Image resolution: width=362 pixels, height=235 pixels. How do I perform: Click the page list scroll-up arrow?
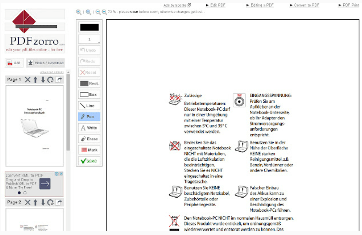pos(68,72)
